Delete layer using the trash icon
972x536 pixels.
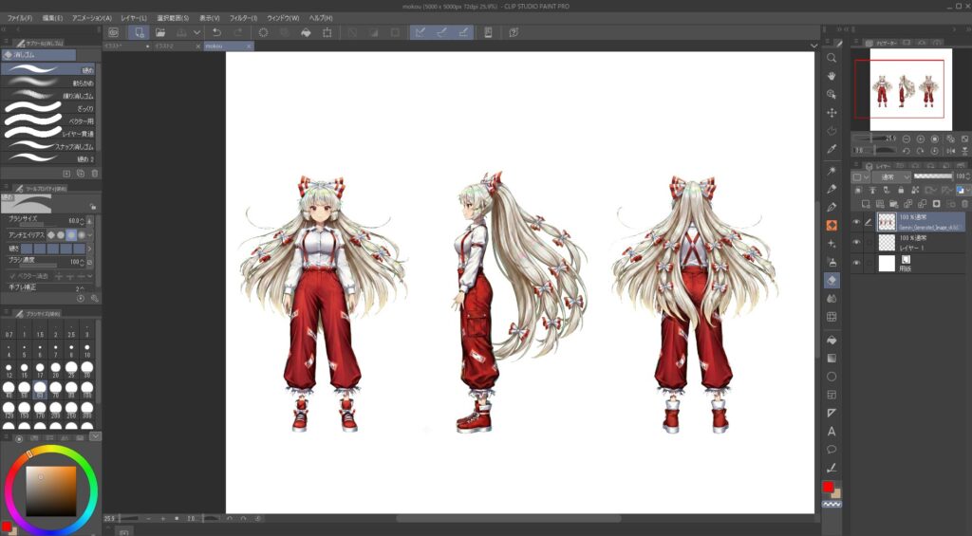click(x=964, y=203)
